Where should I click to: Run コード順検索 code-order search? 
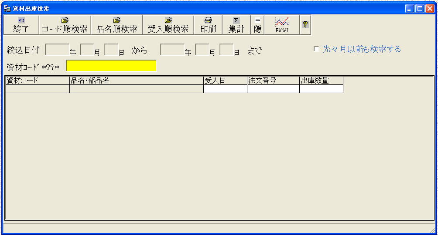point(65,25)
